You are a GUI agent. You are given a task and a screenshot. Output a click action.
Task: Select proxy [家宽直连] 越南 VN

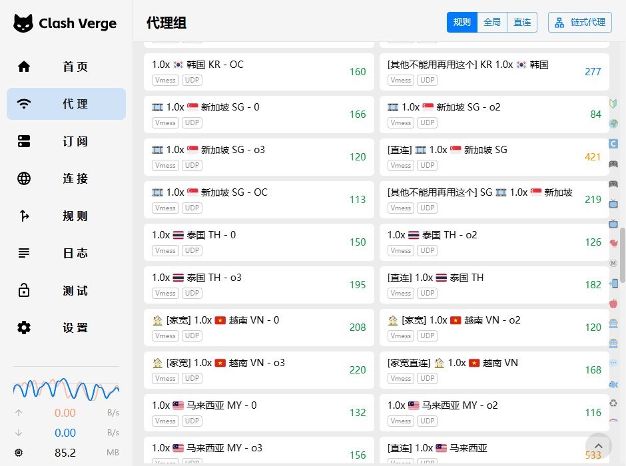pos(494,370)
